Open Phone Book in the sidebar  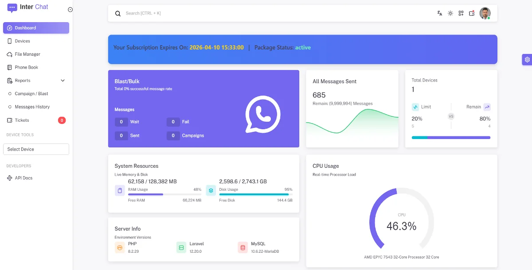[26, 67]
